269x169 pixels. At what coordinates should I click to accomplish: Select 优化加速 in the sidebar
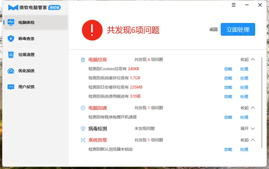tap(36, 71)
